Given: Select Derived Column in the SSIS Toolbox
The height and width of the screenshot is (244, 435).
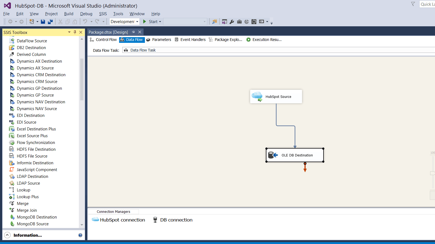Looking at the screenshot, I should (x=32, y=54).
